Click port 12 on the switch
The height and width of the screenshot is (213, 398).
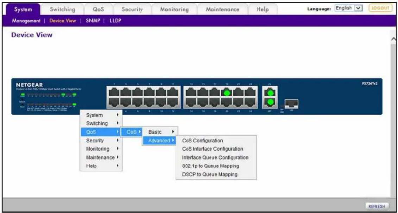click(173, 102)
